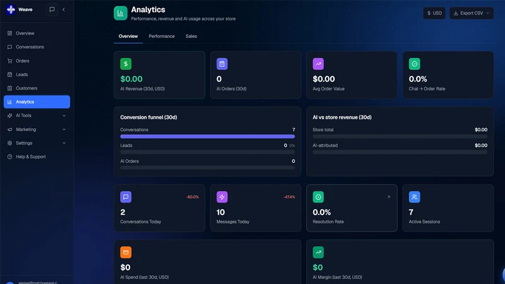Select Analytics in the sidebar
The width and height of the screenshot is (505, 284).
click(x=37, y=102)
